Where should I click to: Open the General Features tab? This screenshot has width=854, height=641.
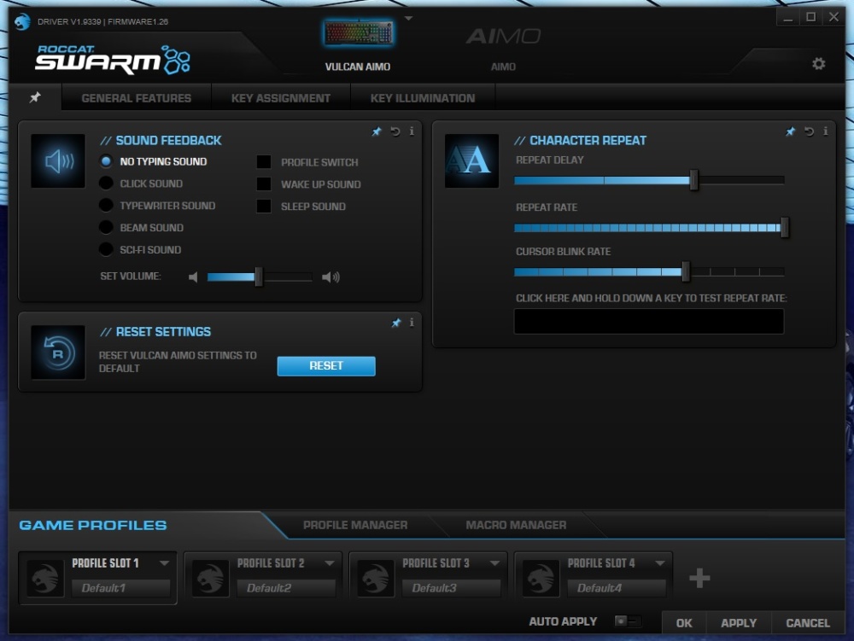136,98
